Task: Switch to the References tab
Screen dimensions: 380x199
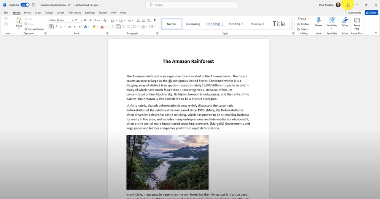Action: [x=75, y=13]
